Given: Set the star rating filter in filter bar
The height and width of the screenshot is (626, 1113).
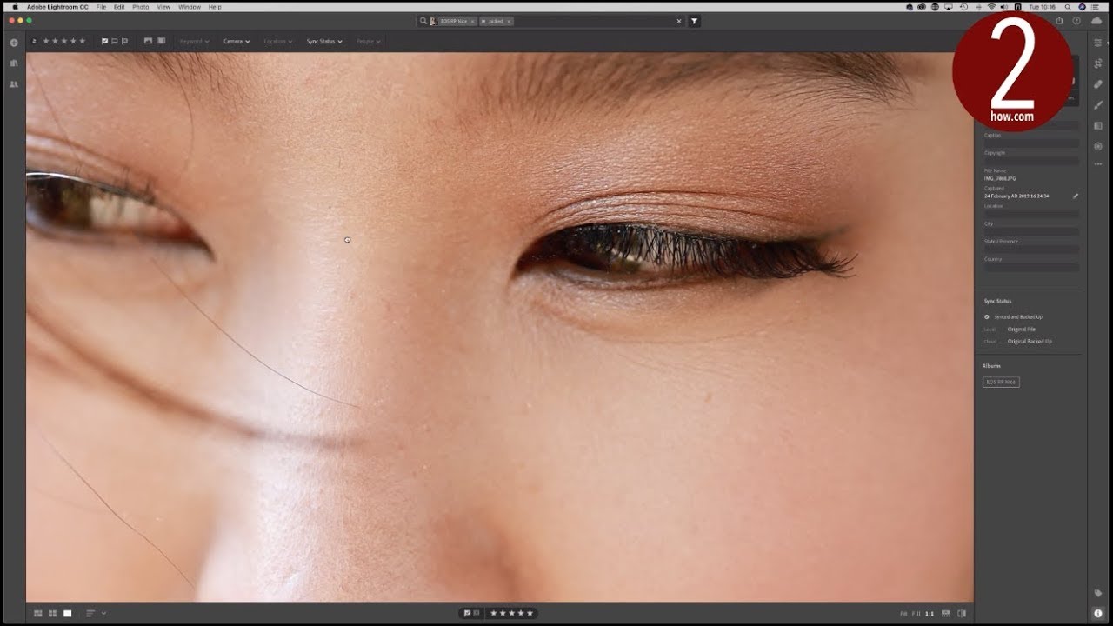Looking at the screenshot, I should point(64,41).
